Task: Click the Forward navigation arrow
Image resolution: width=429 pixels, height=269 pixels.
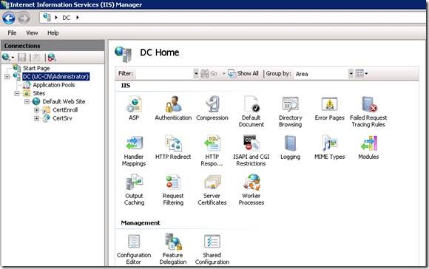Action: (24, 18)
